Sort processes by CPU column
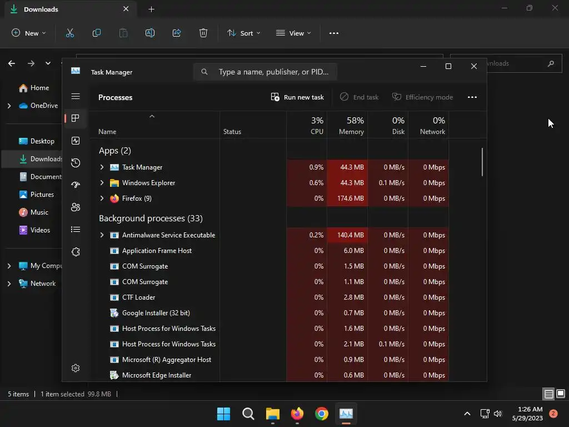This screenshot has height=427, width=569. tap(307, 125)
